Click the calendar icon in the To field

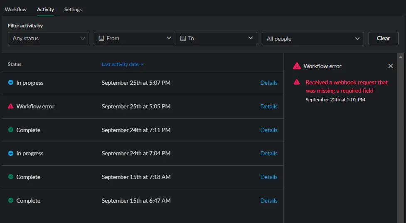click(x=183, y=38)
